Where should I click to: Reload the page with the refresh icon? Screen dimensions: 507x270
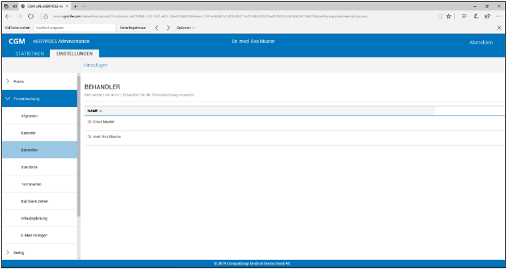[31, 17]
